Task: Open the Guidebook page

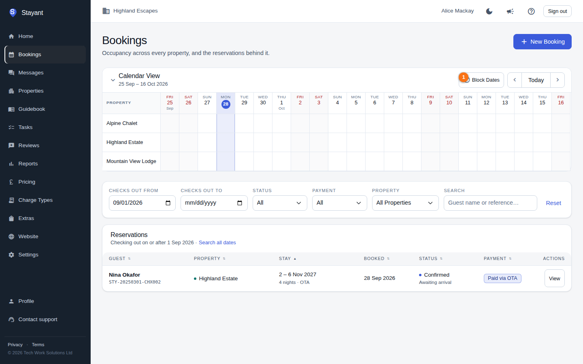Action: click(45, 109)
